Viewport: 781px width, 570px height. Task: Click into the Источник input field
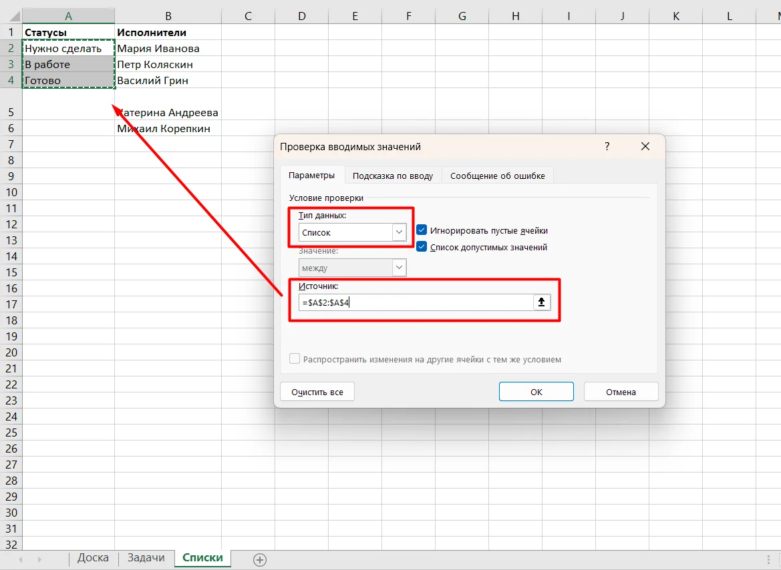pos(416,302)
